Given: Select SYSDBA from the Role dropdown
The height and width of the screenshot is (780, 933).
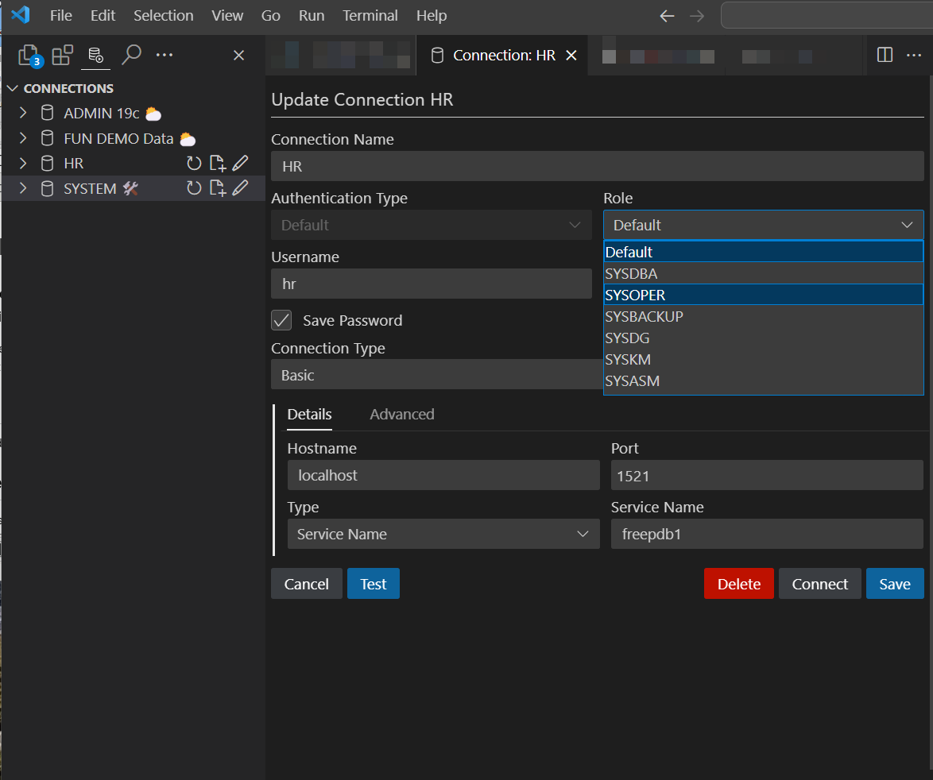Looking at the screenshot, I should pyautogui.click(x=633, y=273).
